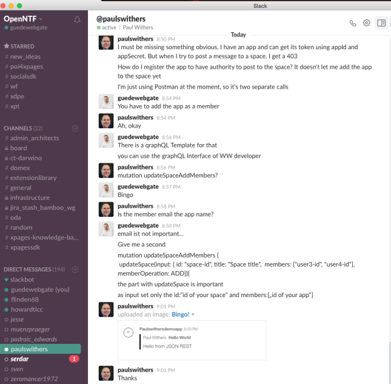This screenshot has height=384, width=391.
Task: Select the #extensionlibrary channel
Action: [x=31, y=178]
